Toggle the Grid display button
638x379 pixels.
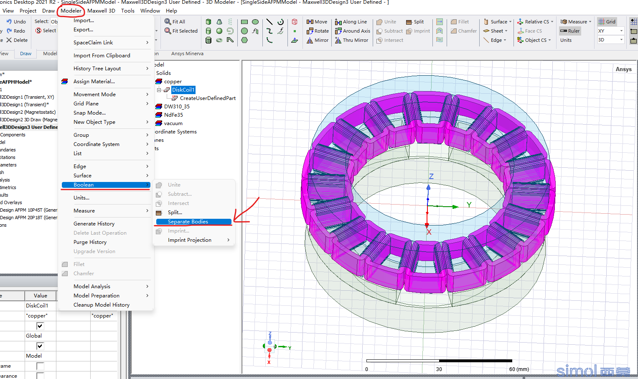[x=607, y=22]
